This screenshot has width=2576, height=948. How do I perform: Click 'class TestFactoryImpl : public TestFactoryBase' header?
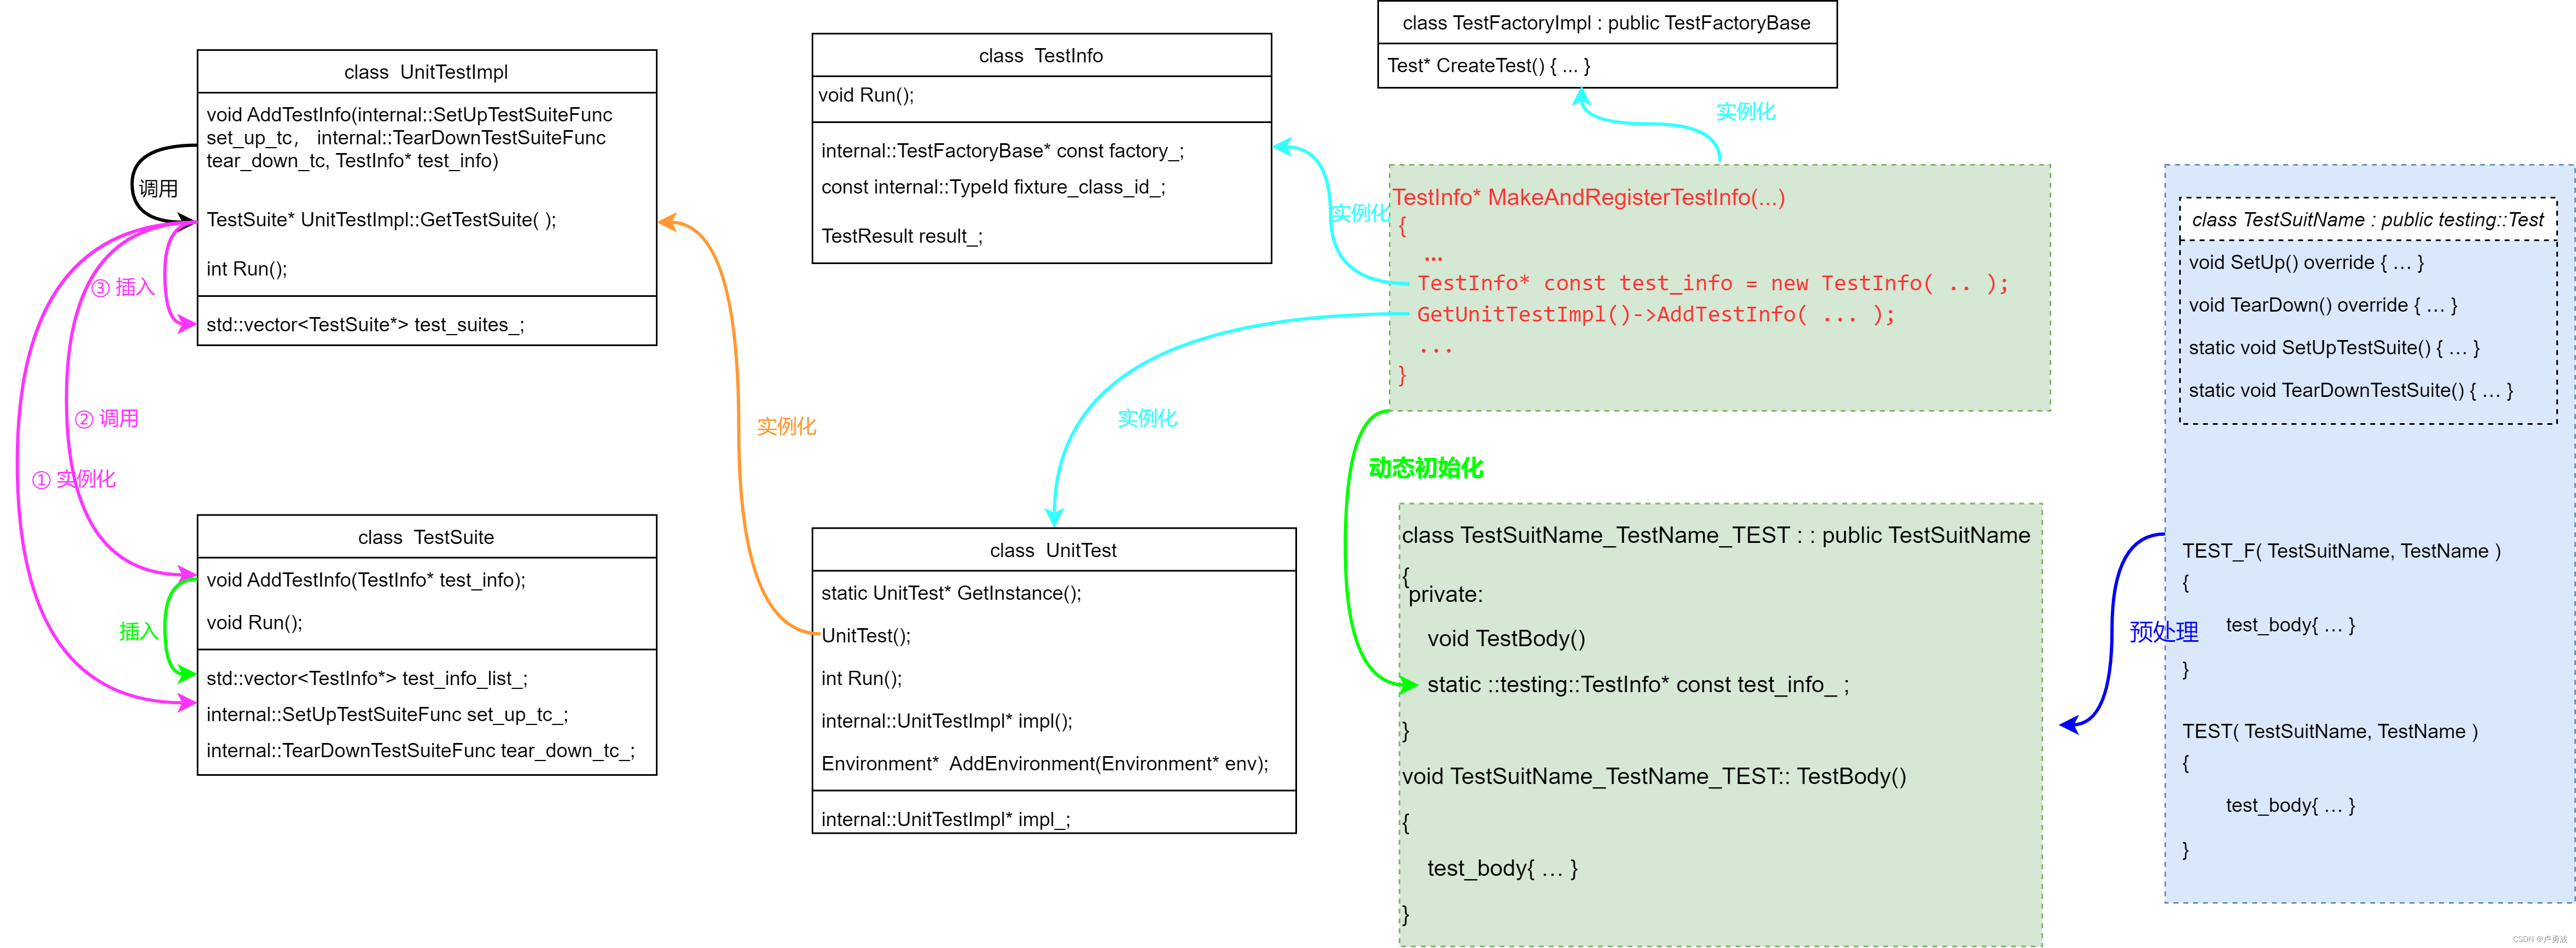(1606, 23)
